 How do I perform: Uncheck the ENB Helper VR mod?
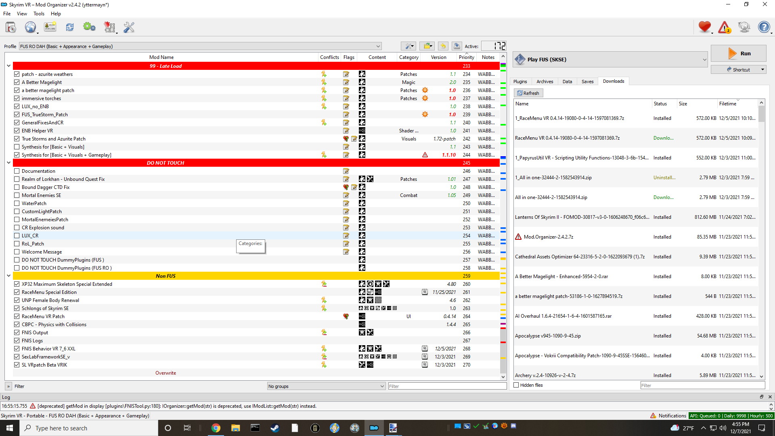tap(17, 131)
